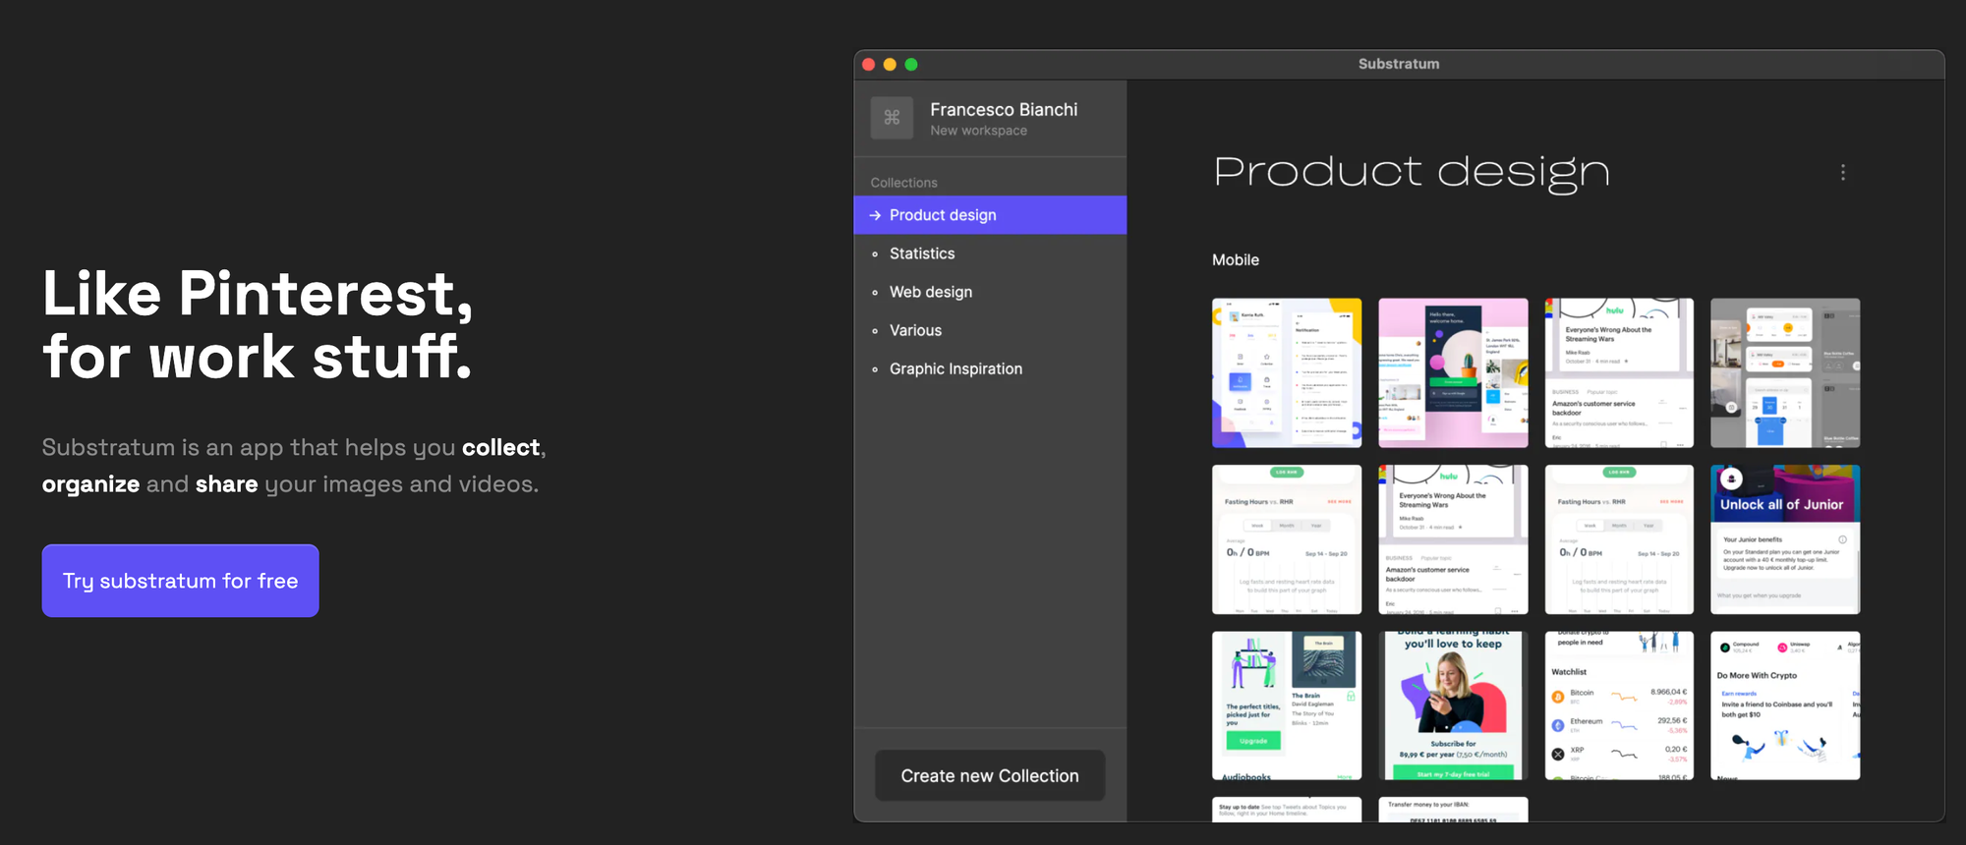Open the you'll love to keep thumbnail
Screen dimensions: 1966x845
coord(1453,705)
